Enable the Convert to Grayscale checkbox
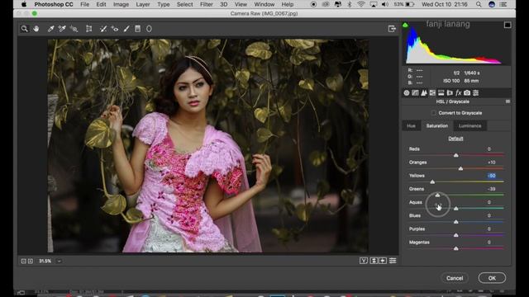The image size is (529, 297). (x=433, y=113)
